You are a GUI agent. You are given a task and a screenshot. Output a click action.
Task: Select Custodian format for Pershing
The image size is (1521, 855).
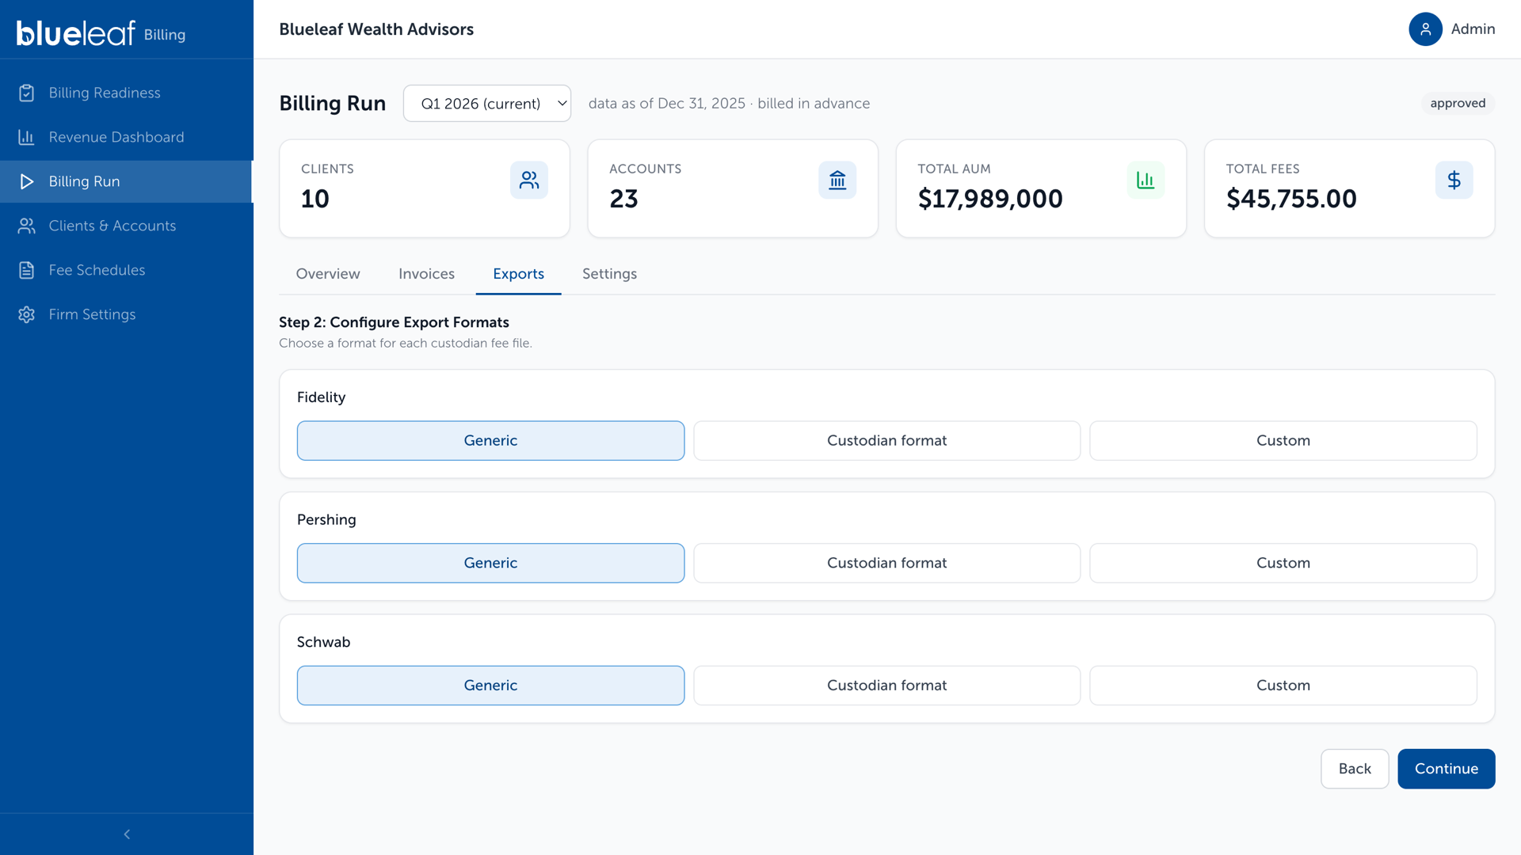click(x=886, y=563)
